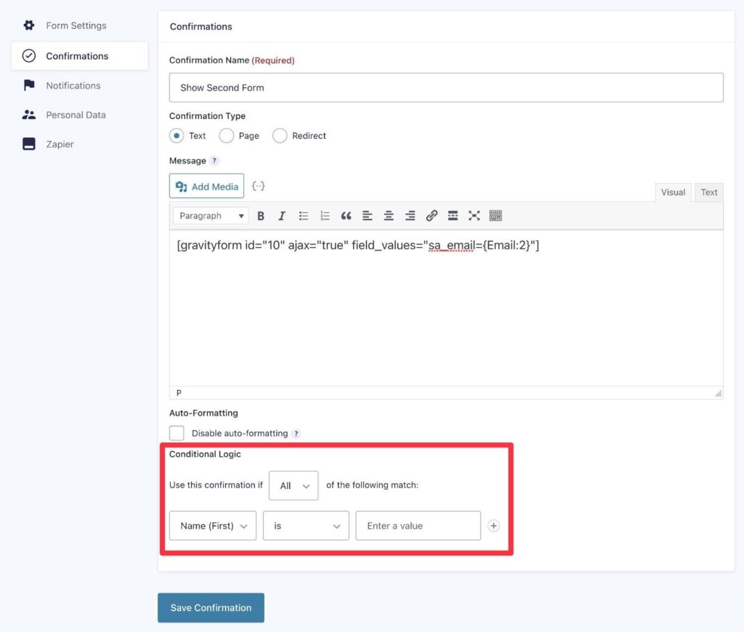Open the merge tag selector beside Add Media
Screen dimensions: 744x632
click(x=258, y=186)
